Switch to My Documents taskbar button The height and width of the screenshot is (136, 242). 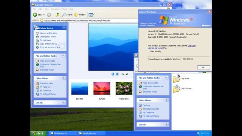tap(63, 133)
